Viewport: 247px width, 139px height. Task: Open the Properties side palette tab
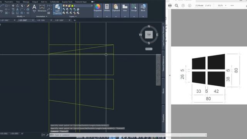(163, 118)
